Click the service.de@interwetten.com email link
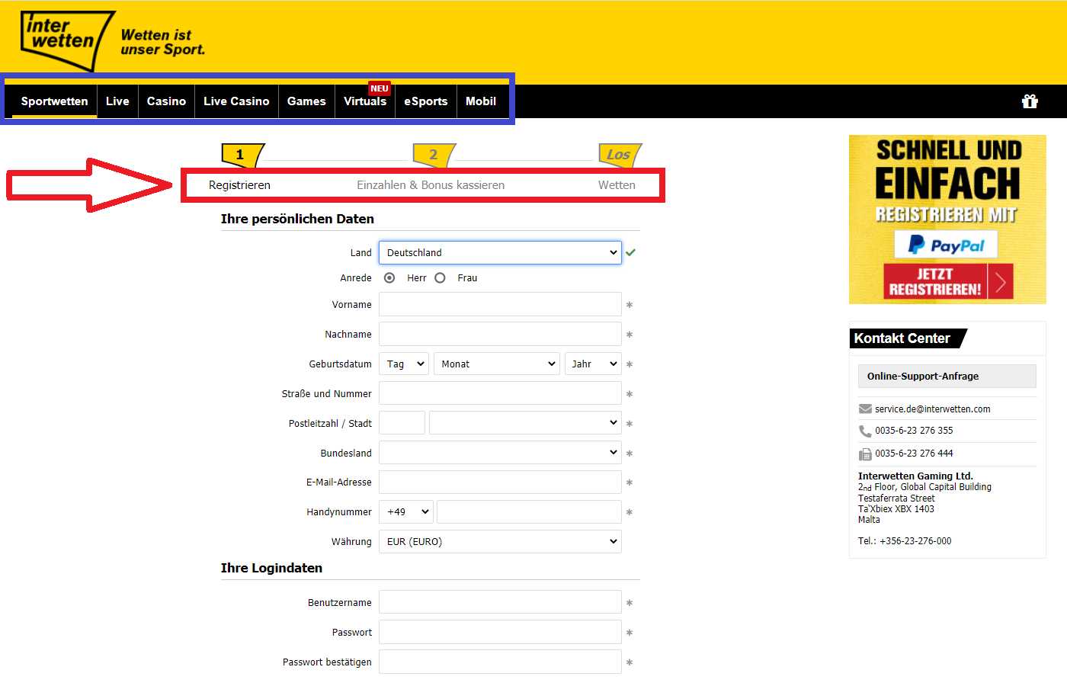This screenshot has height=686, width=1067. point(933,409)
